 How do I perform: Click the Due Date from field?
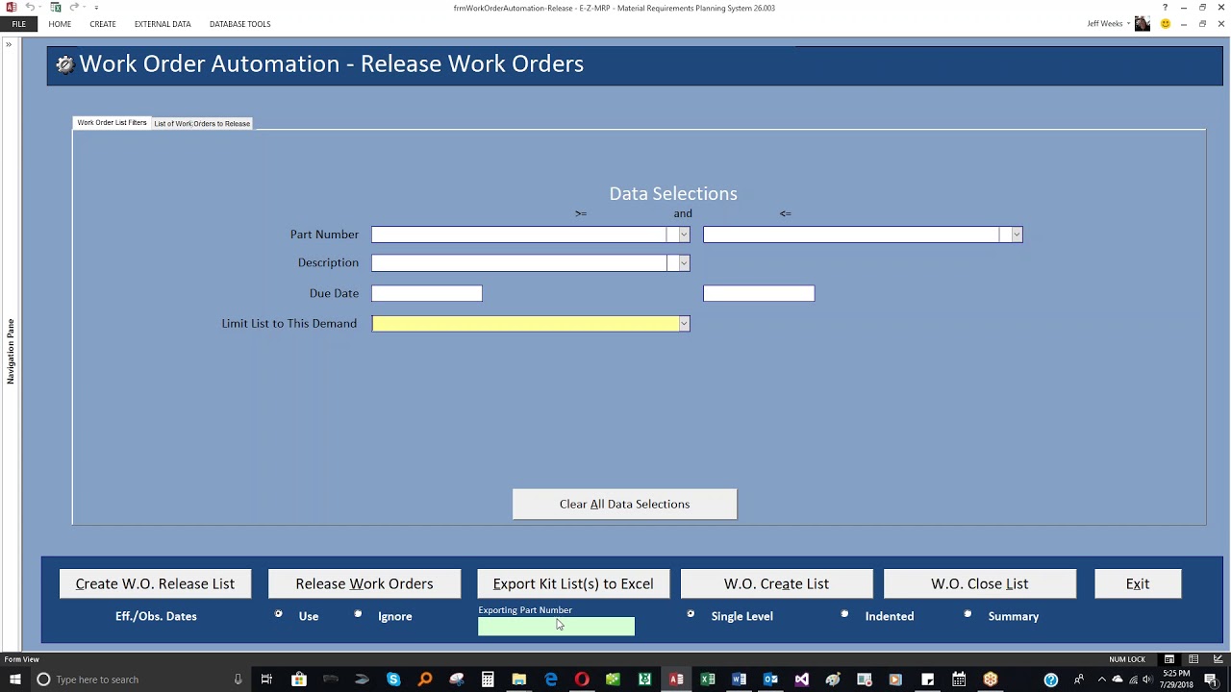point(427,293)
